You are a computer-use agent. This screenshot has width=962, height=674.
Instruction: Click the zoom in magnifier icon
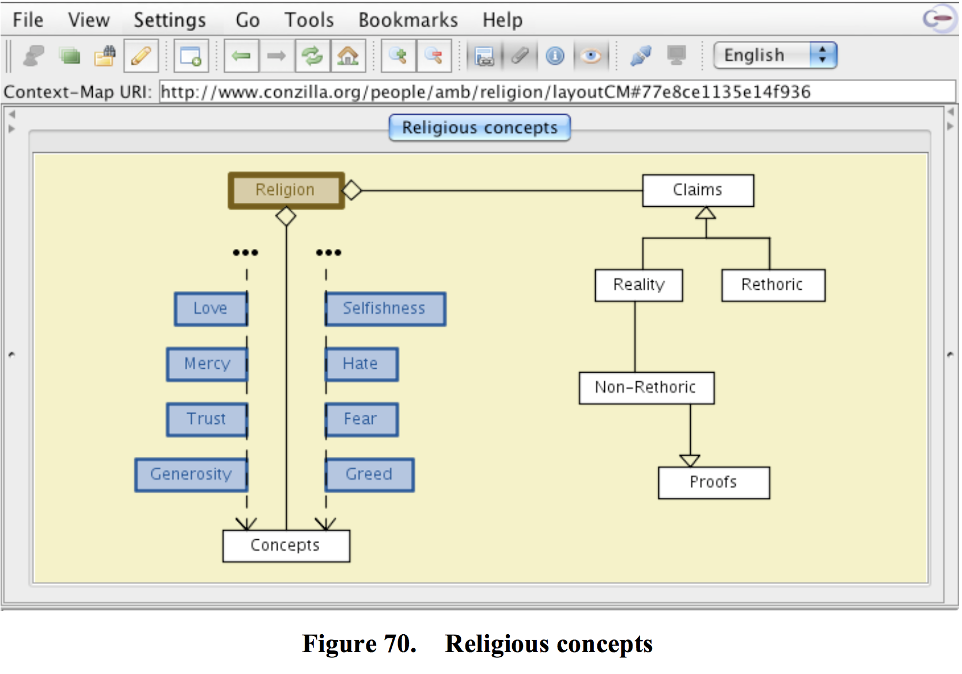pos(398,56)
